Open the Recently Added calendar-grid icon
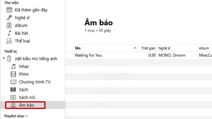Image resolution: width=212 pixels, height=119 pixels. 9,10
